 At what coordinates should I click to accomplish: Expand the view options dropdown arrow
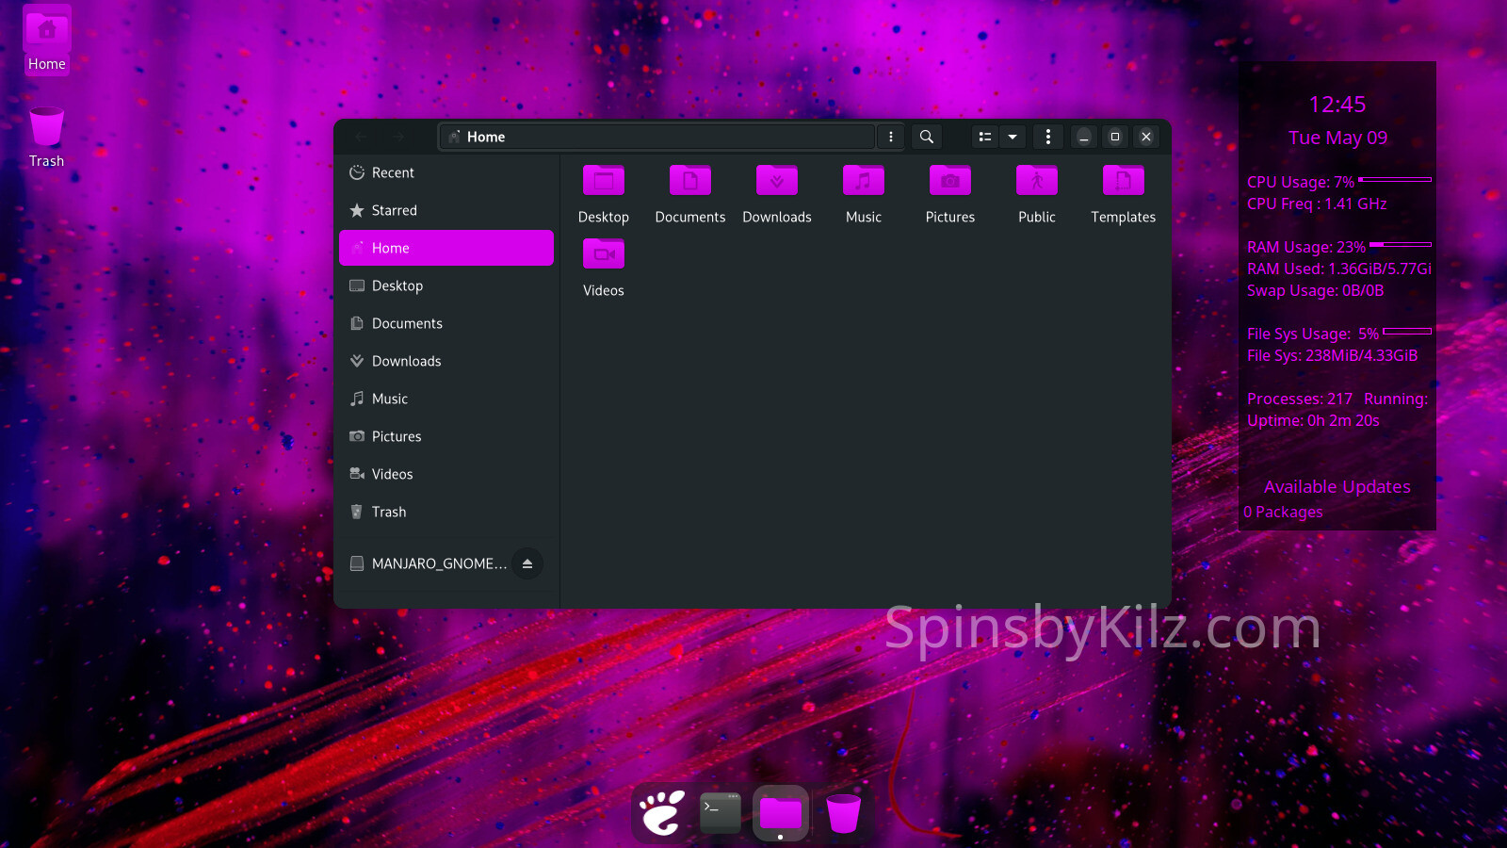[1013, 137]
